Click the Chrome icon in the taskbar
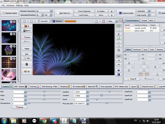This screenshot has height=124, width=165. click(x=44, y=120)
